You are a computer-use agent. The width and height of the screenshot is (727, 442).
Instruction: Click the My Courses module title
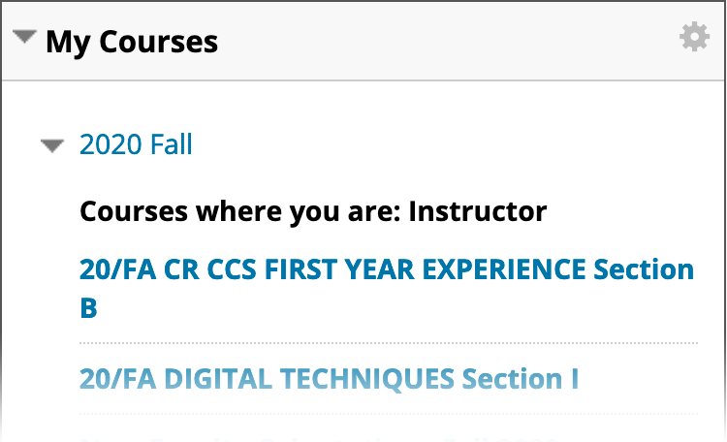(131, 42)
